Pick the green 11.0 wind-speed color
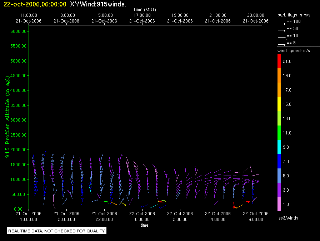The image size is (320, 241). [279, 133]
